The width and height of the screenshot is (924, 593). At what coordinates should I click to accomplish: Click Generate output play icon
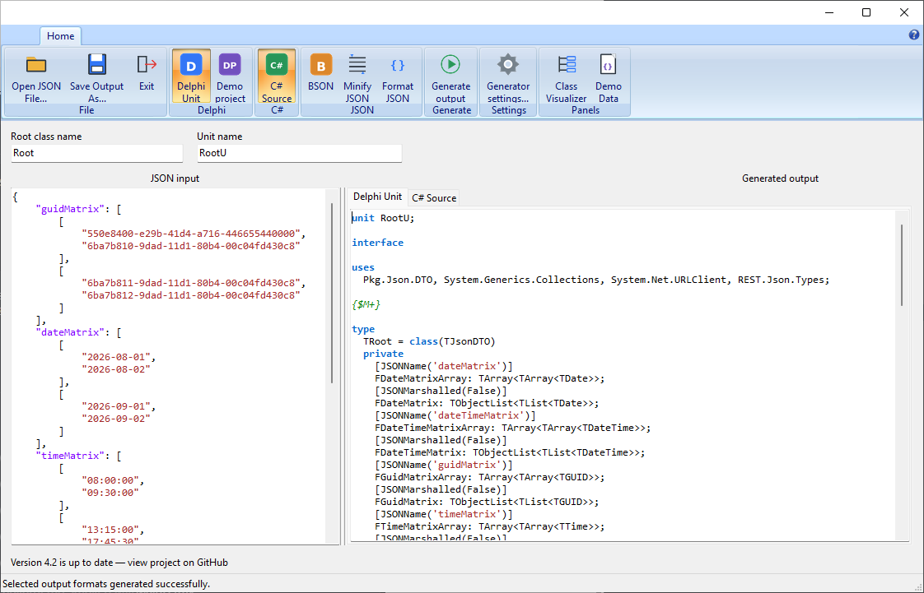point(450,64)
